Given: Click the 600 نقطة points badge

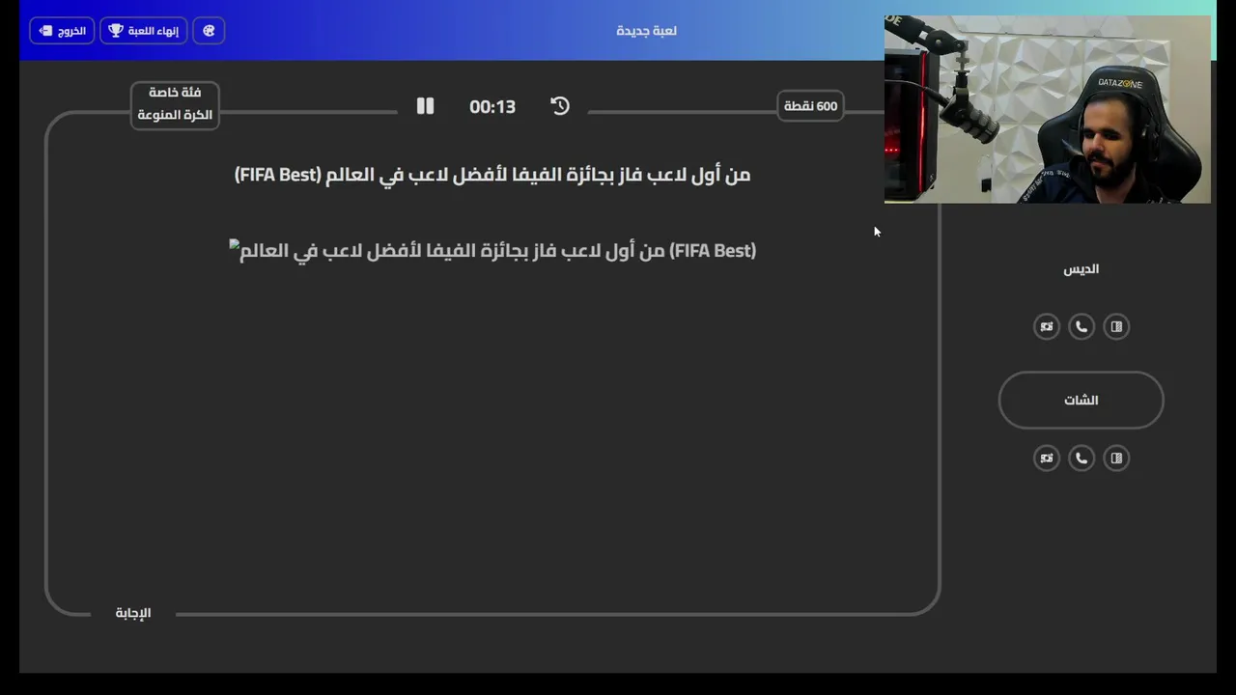Looking at the screenshot, I should (811, 106).
